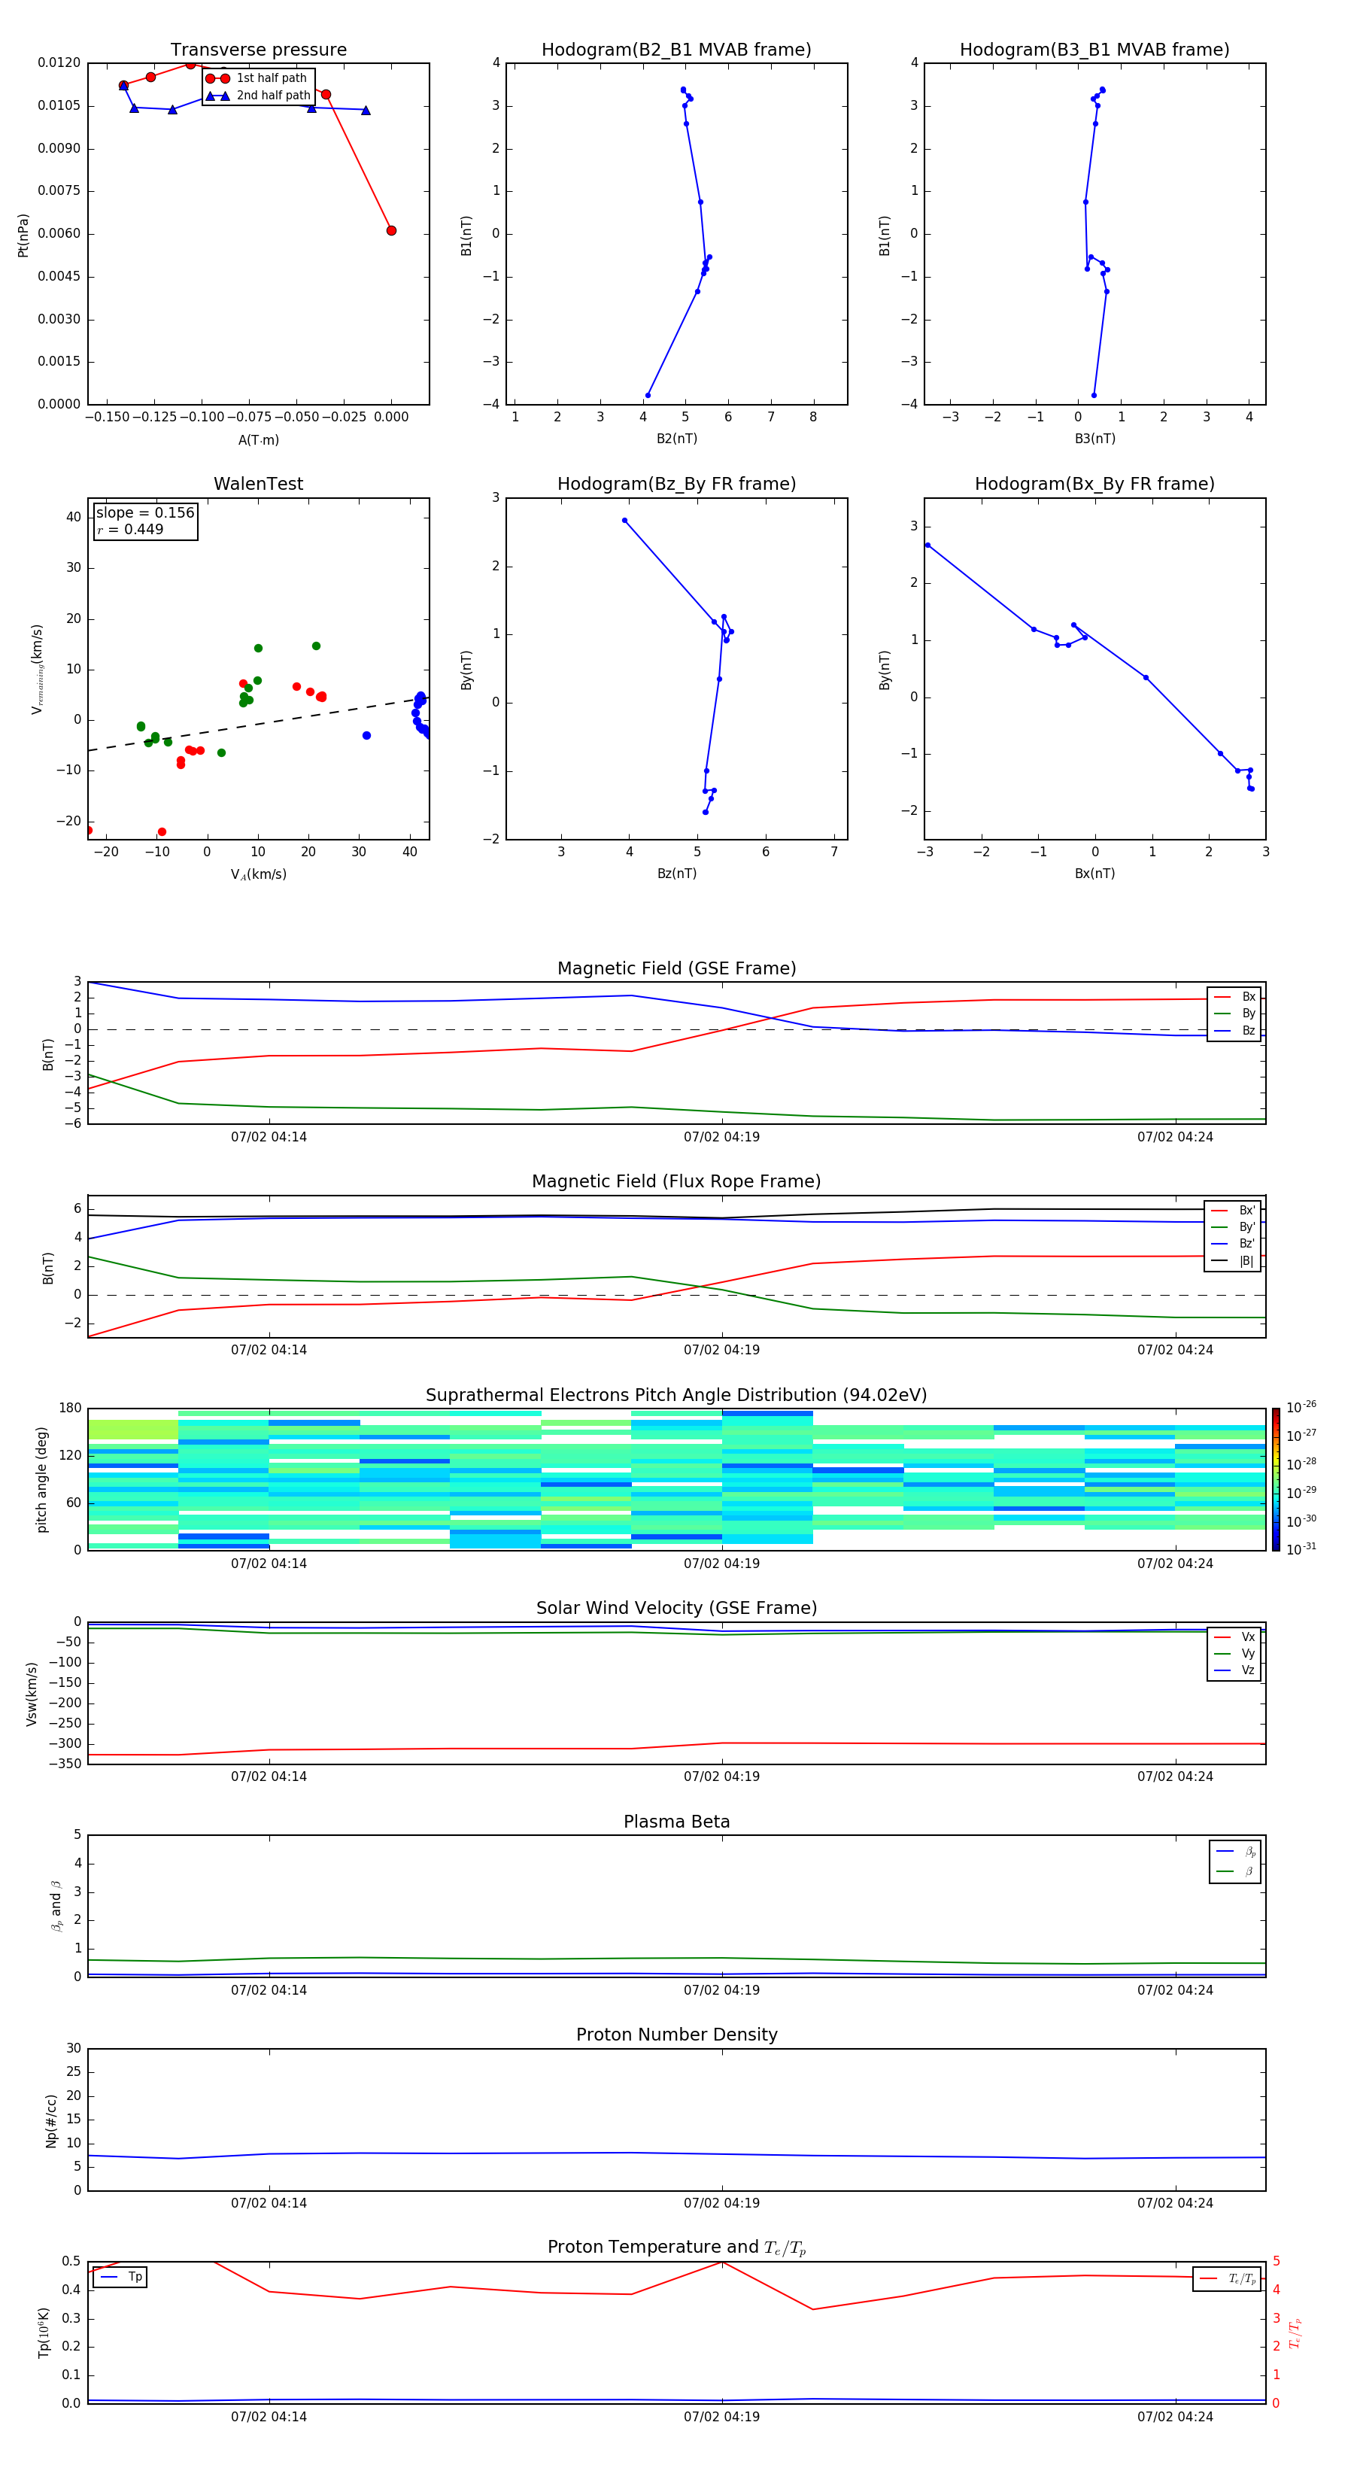Click '07/02 04:19' tick under Plasma Beta
1354x2483 pixels.
coord(722,1990)
